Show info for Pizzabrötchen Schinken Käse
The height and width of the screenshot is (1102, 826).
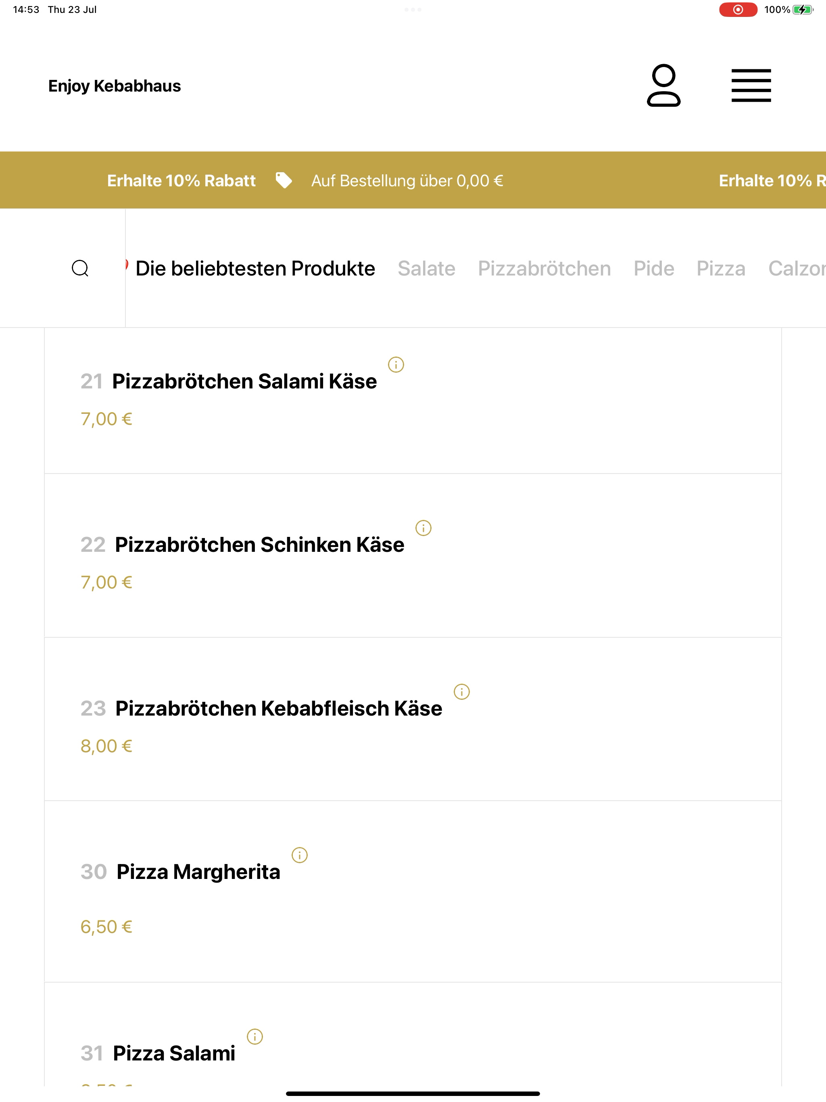click(x=423, y=528)
